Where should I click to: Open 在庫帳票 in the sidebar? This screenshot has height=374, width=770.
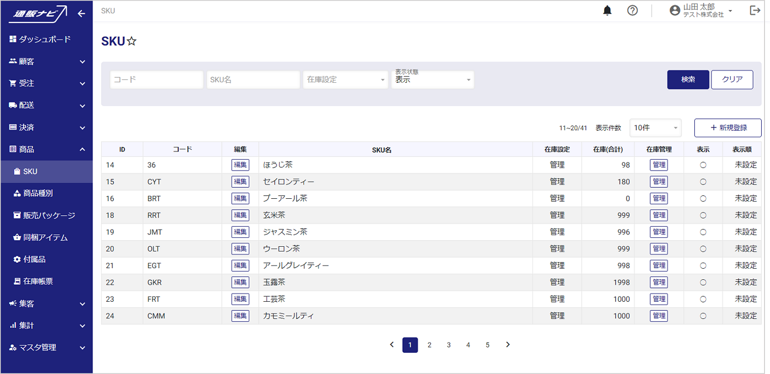pyautogui.click(x=38, y=282)
